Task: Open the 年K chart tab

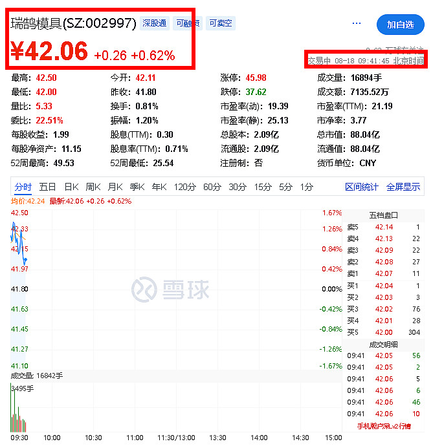Action: pos(159,187)
